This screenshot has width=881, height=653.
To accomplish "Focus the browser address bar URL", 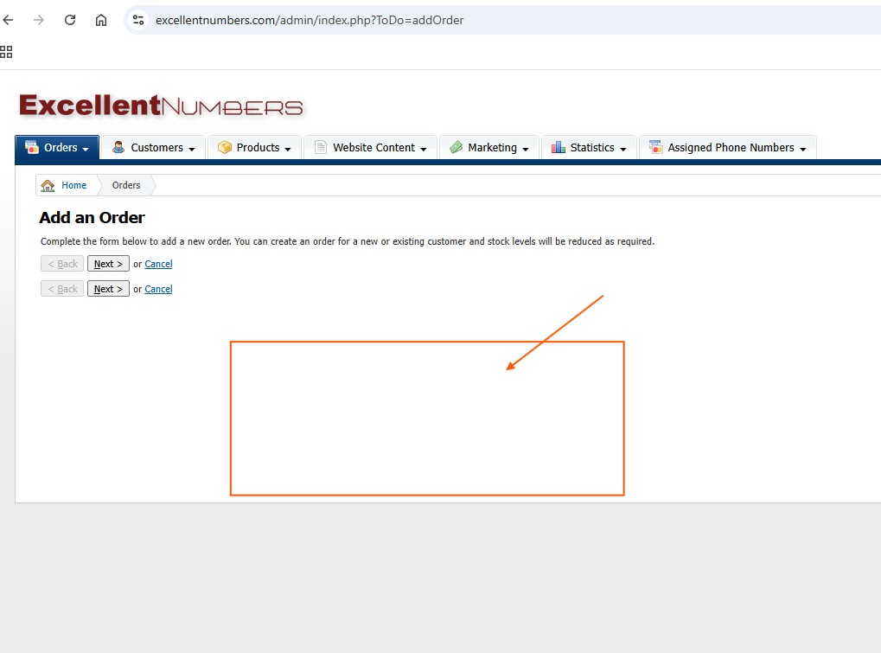I will [310, 20].
